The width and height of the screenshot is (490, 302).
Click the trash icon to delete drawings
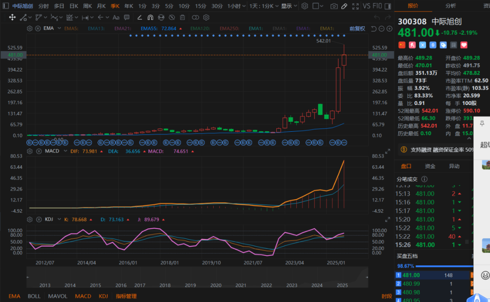182,18
